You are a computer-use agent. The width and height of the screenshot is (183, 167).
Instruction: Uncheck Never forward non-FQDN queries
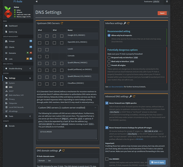(x=107, y=103)
